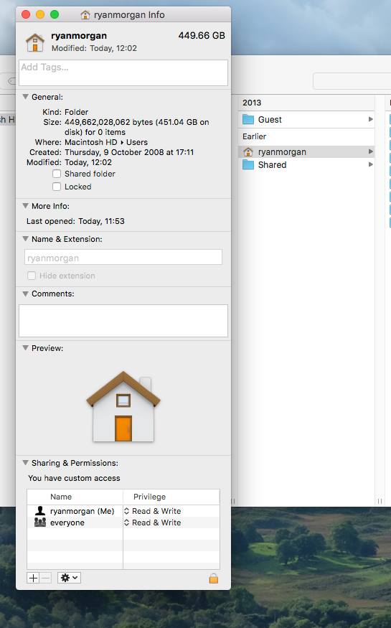Click the 2013 group header in Finder
391x628 pixels.
[252, 103]
